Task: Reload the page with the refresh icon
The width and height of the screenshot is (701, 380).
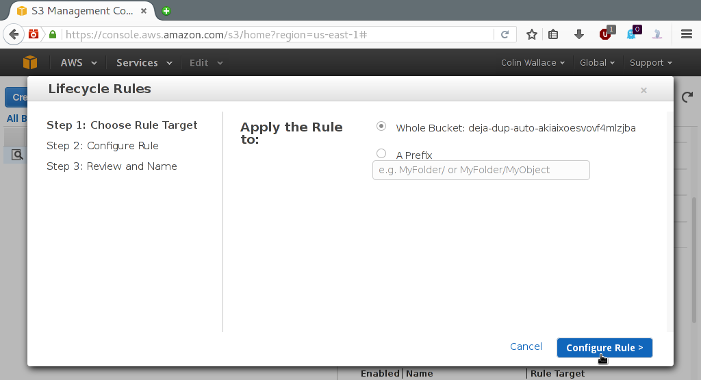Action: pos(505,34)
